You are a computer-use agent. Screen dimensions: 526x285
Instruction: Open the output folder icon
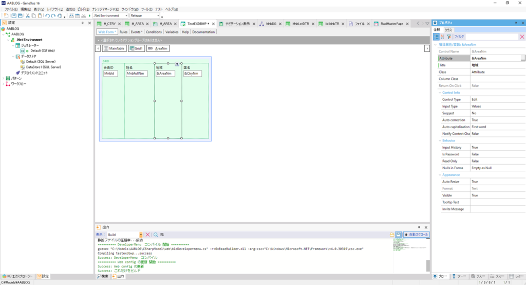point(392,235)
